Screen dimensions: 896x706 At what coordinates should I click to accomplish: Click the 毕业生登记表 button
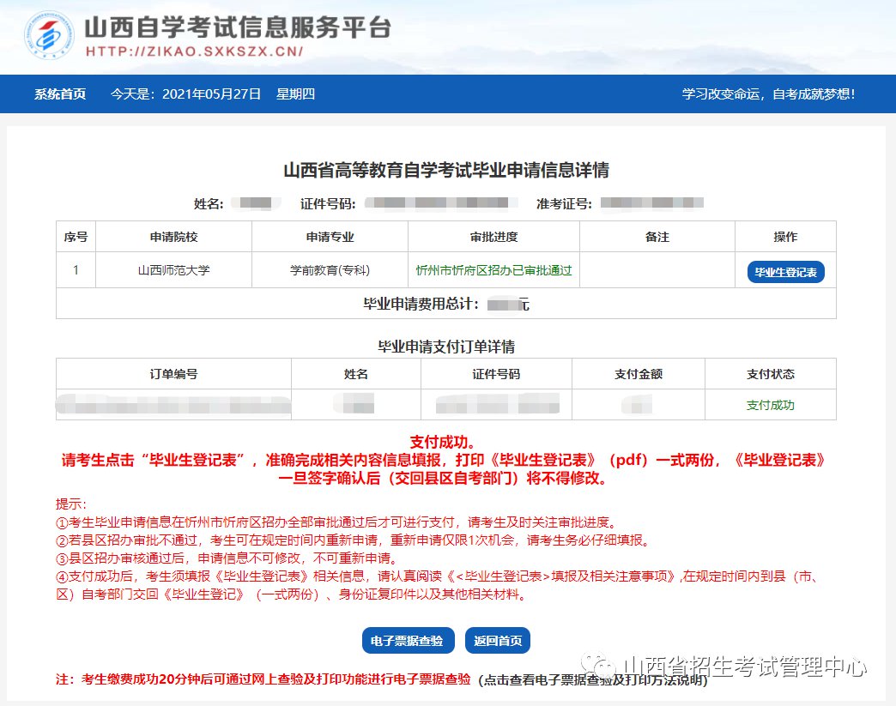[x=785, y=273]
